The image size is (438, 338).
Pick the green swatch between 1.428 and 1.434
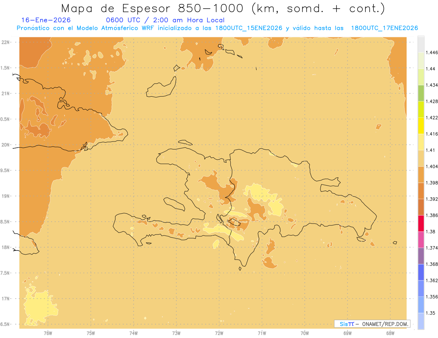[421, 93]
